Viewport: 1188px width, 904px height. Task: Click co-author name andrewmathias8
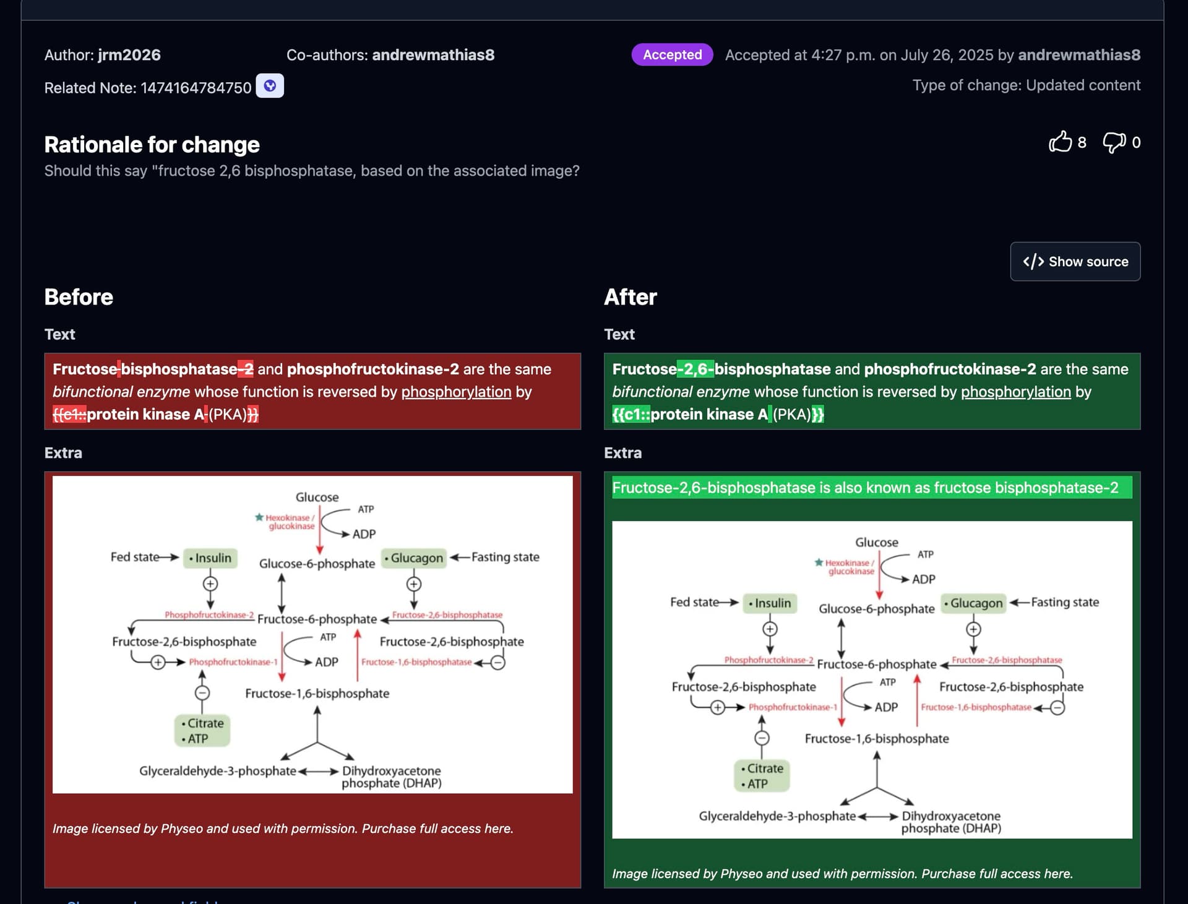(433, 55)
